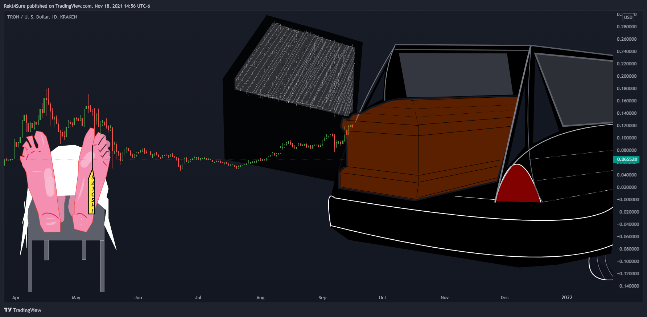Click the TradingView wordmark text
Image resolution: width=647 pixels, height=317 pixels.
click(27, 310)
